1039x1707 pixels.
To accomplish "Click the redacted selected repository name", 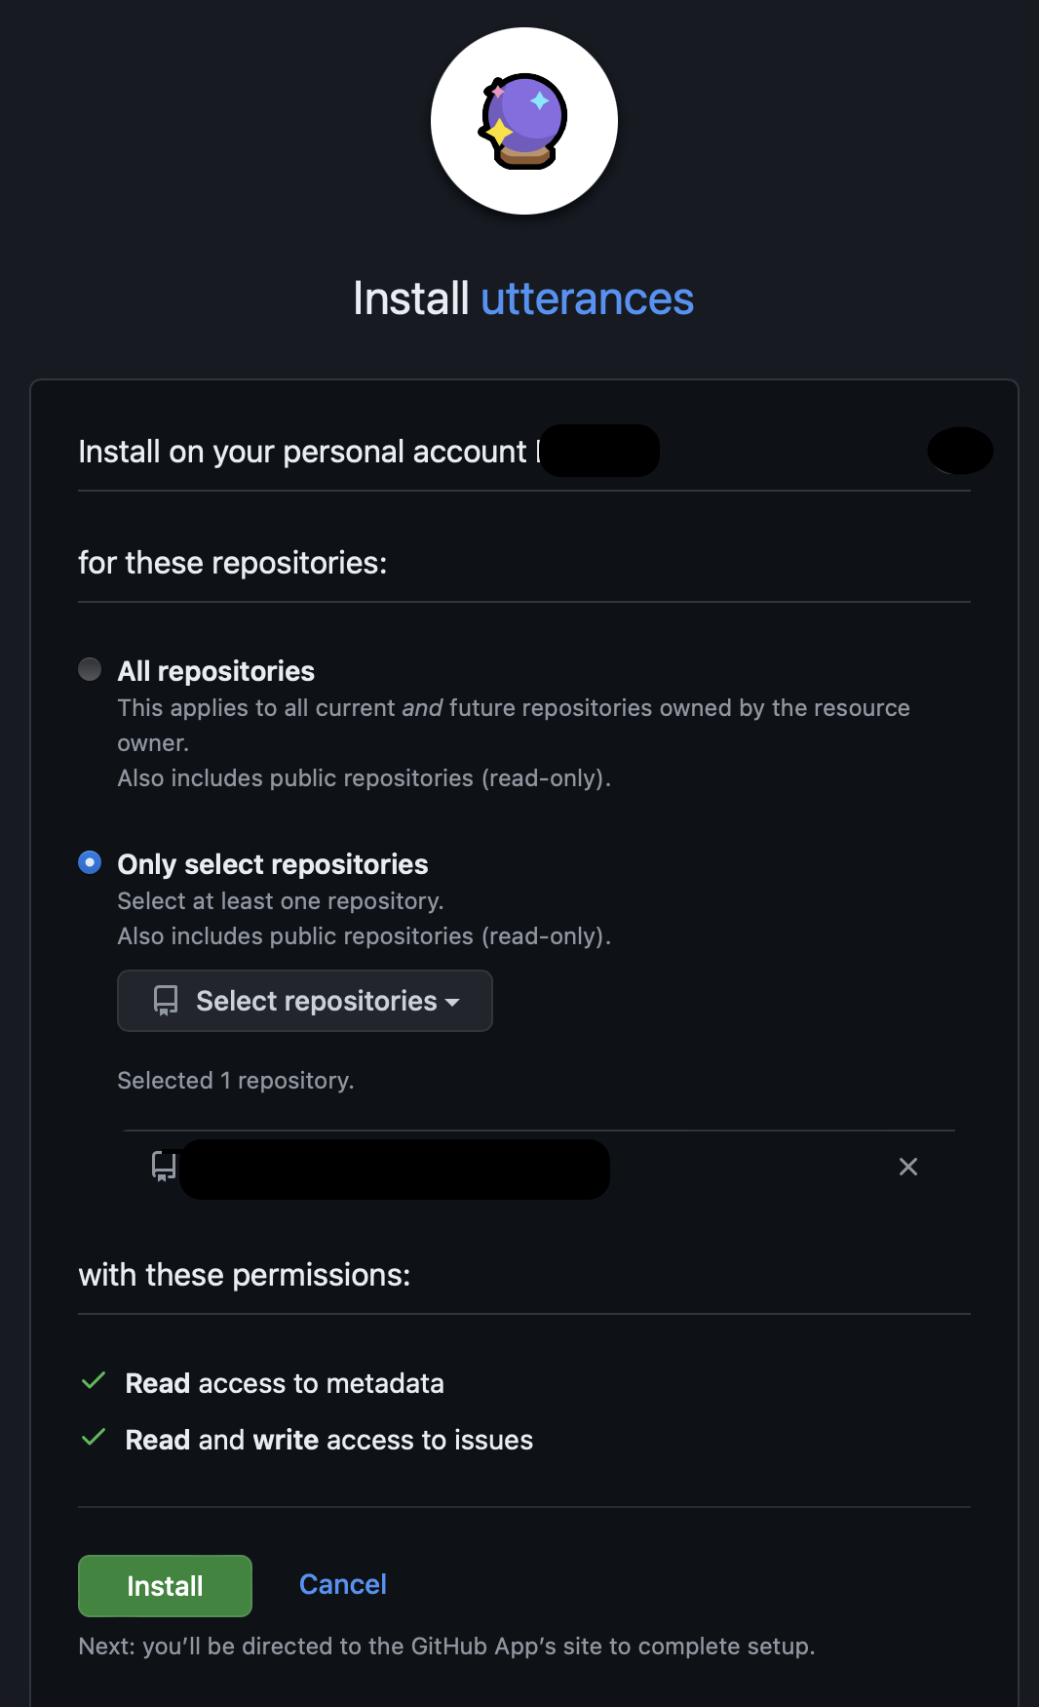I will (x=395, y=1169).
